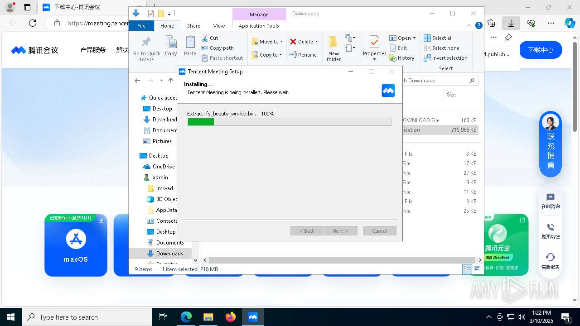Click 在线咨询 icon on the webpage sidebar
Screen dimensions: 580x326
(551, 197)
